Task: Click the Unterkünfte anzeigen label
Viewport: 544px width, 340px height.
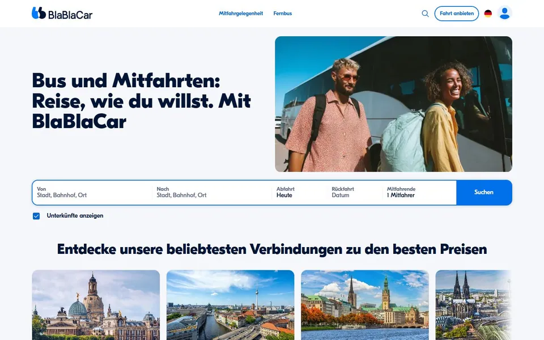Action: click(x=75, y=216)
